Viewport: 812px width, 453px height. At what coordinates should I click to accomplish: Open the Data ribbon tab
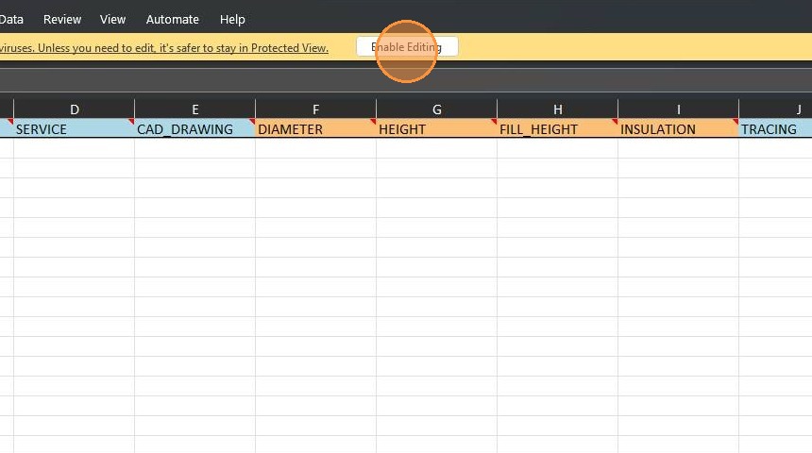11,20
